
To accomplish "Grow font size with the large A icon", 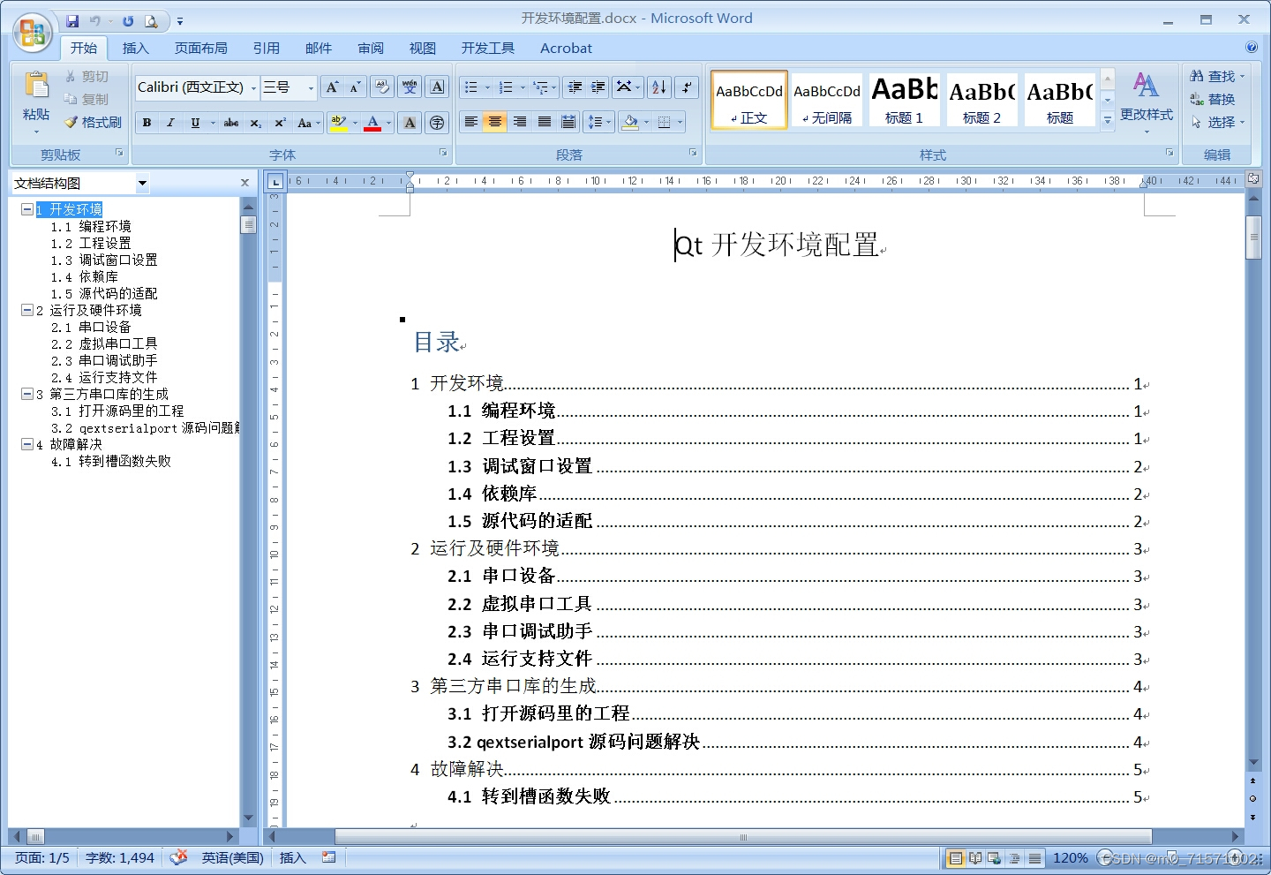I will point(332,87).
